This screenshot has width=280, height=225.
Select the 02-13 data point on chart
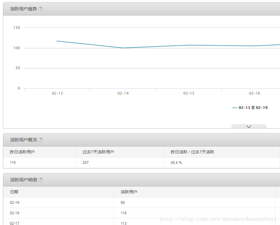click(57, 41)
